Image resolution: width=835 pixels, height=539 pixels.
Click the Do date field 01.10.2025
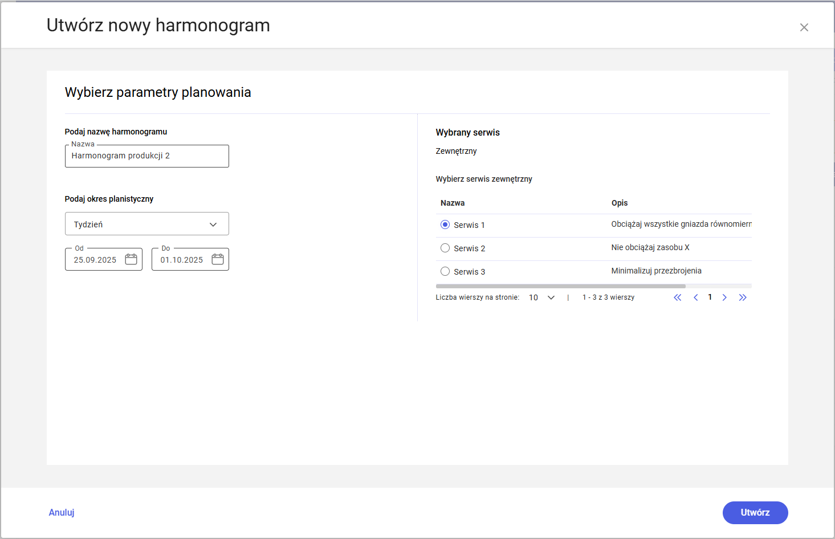tap(182, 260)
